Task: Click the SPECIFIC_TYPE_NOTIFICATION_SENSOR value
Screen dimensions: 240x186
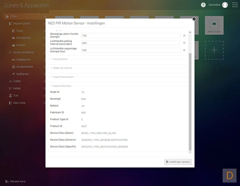Action: (105, 147)
